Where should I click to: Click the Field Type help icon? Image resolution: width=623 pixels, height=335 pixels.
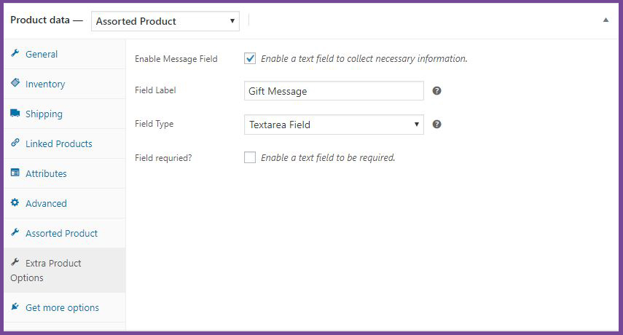click(436, 125)
